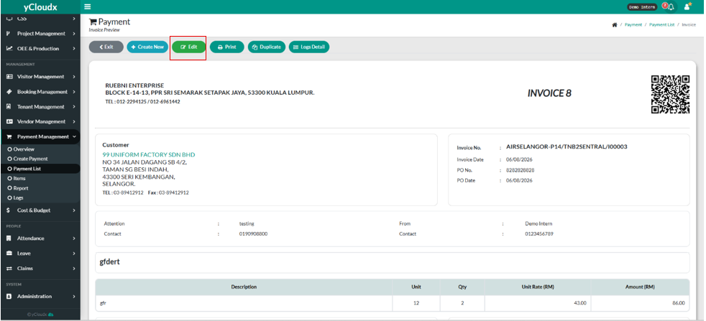Click the gfdert section title
The image size is (706, 321).
[x=110, y=261]
